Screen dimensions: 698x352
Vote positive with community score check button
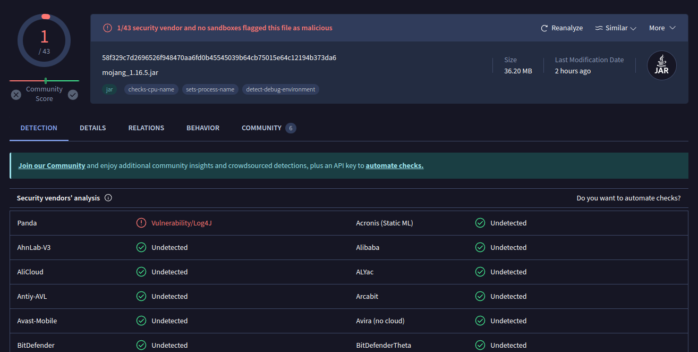click(x=73, y=95)
